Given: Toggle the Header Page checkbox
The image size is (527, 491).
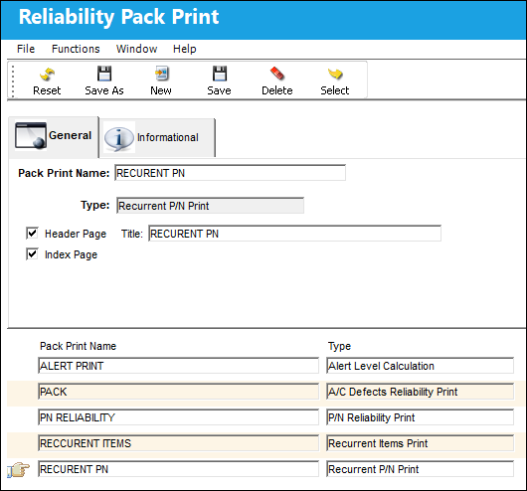Looking at the screenshot, I should click(x=32, y=233).
